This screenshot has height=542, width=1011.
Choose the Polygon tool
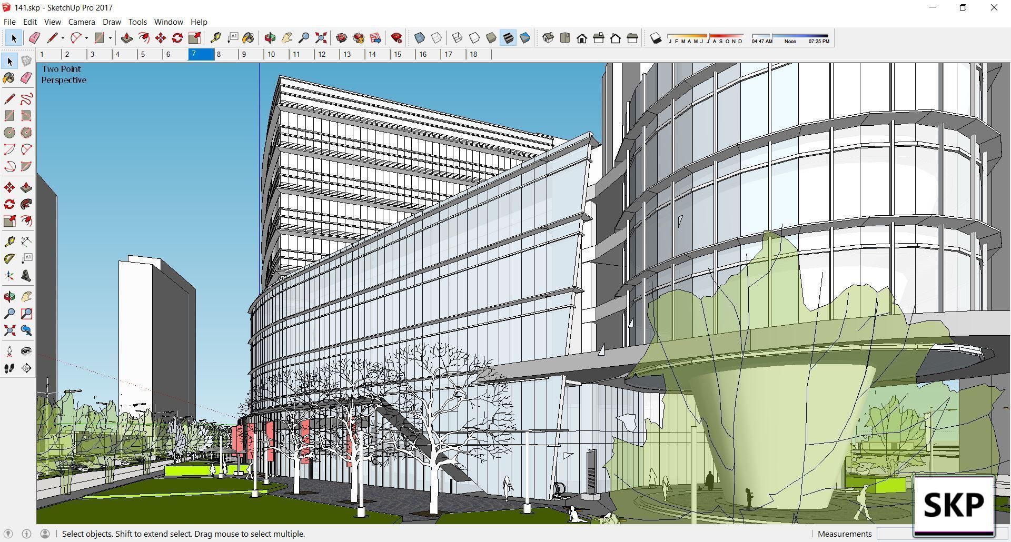click(26, 133)
